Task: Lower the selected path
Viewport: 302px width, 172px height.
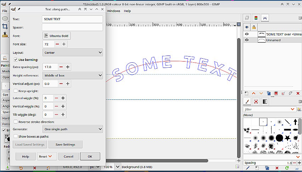Action: (x=261, y=93)
